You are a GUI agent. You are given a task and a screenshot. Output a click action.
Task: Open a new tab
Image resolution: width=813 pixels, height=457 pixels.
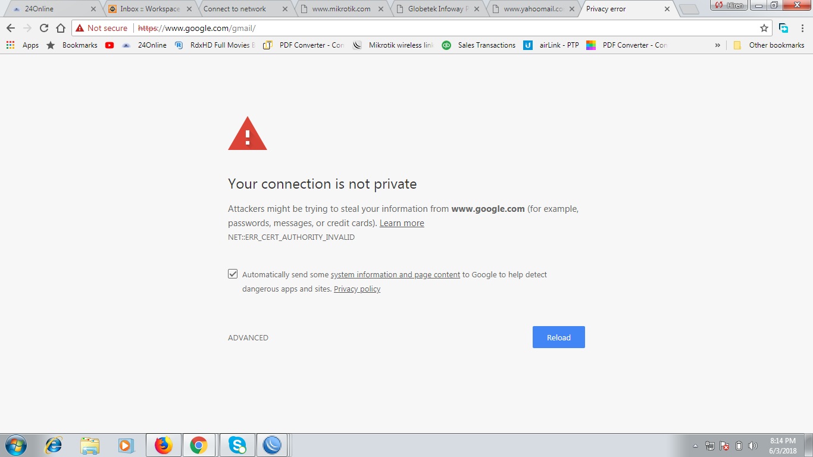click(x=689, y=10)
